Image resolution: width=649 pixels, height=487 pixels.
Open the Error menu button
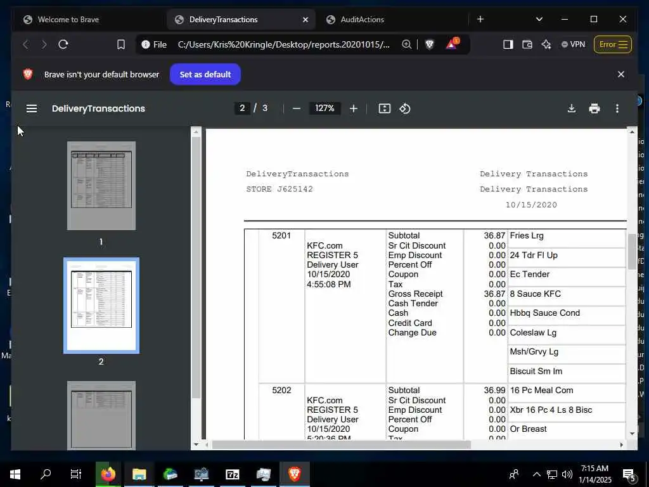(x=613, y=44)
